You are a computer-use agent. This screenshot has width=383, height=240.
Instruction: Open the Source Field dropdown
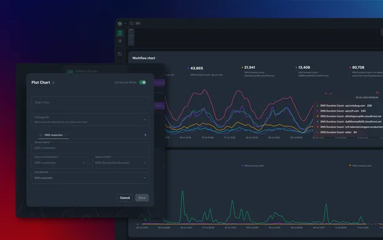120,163
